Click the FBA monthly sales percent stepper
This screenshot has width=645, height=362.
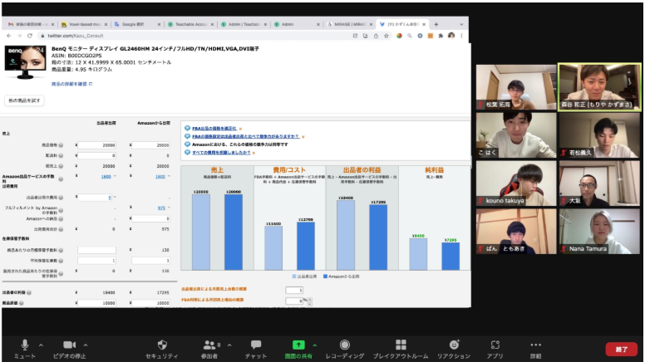[x=310, y=301]
